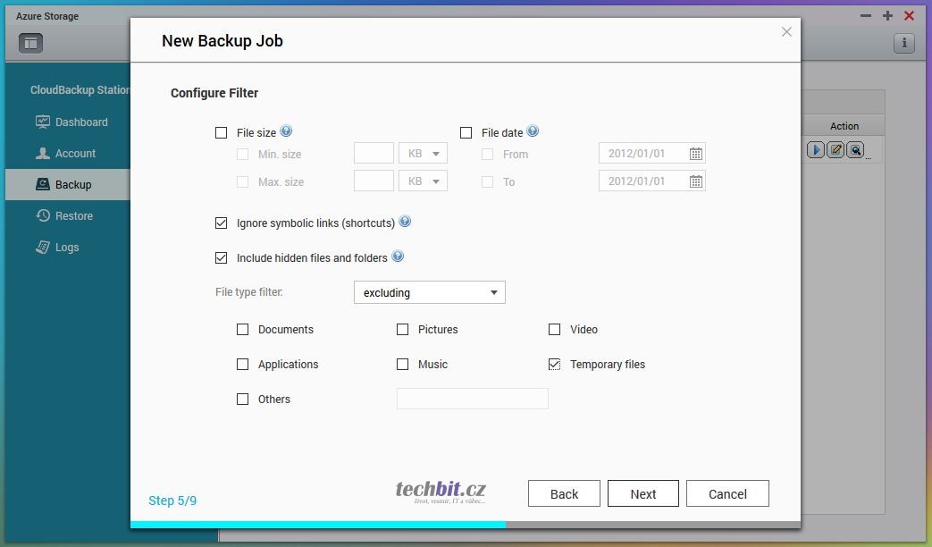Open Dashboard in the sidebar

pos(80,122)
